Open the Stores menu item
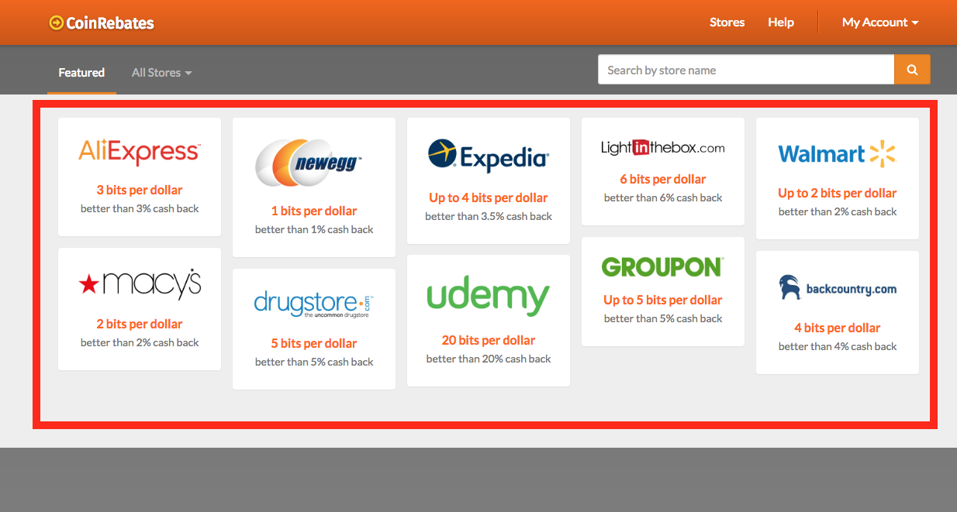Image resolution: width=957 pixels, height=512 pixels. pyautogui.click(x=727, y=22)
